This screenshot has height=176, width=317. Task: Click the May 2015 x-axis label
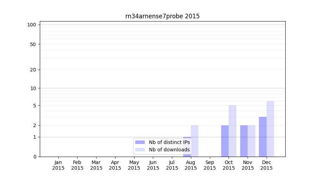point(134,165)
